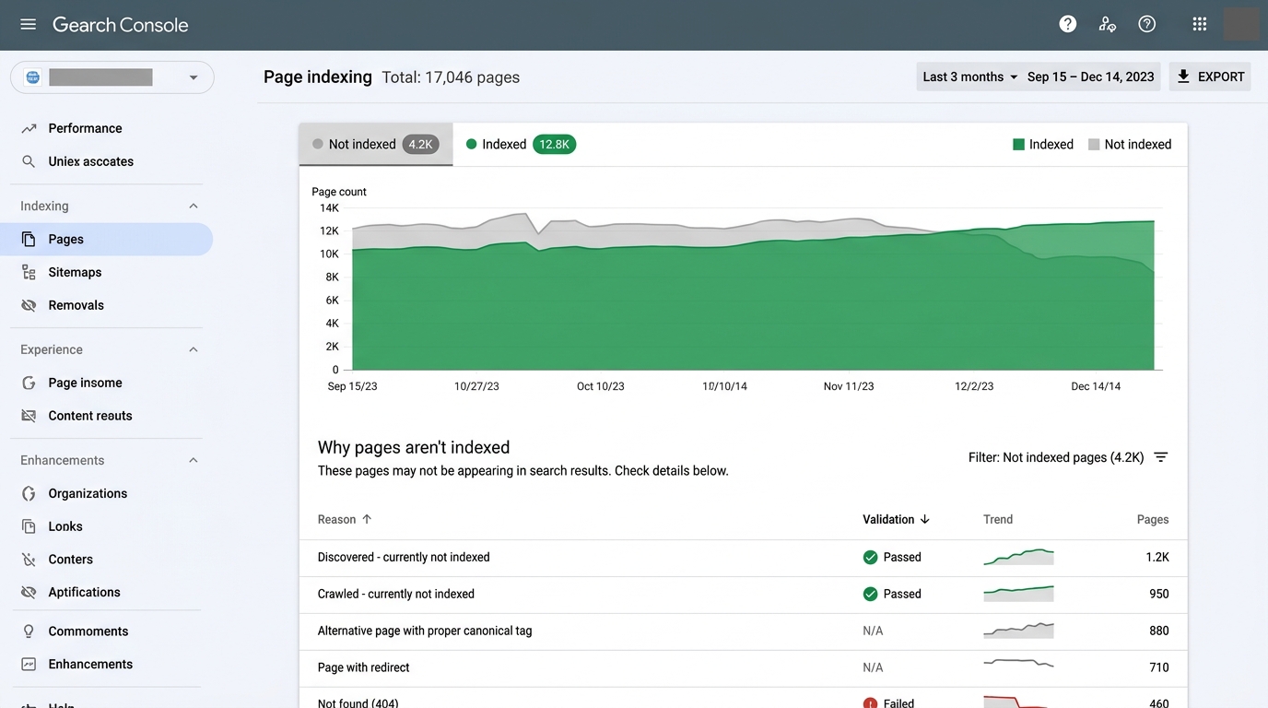Collapse the Enhancements section header

coord(194,460)
